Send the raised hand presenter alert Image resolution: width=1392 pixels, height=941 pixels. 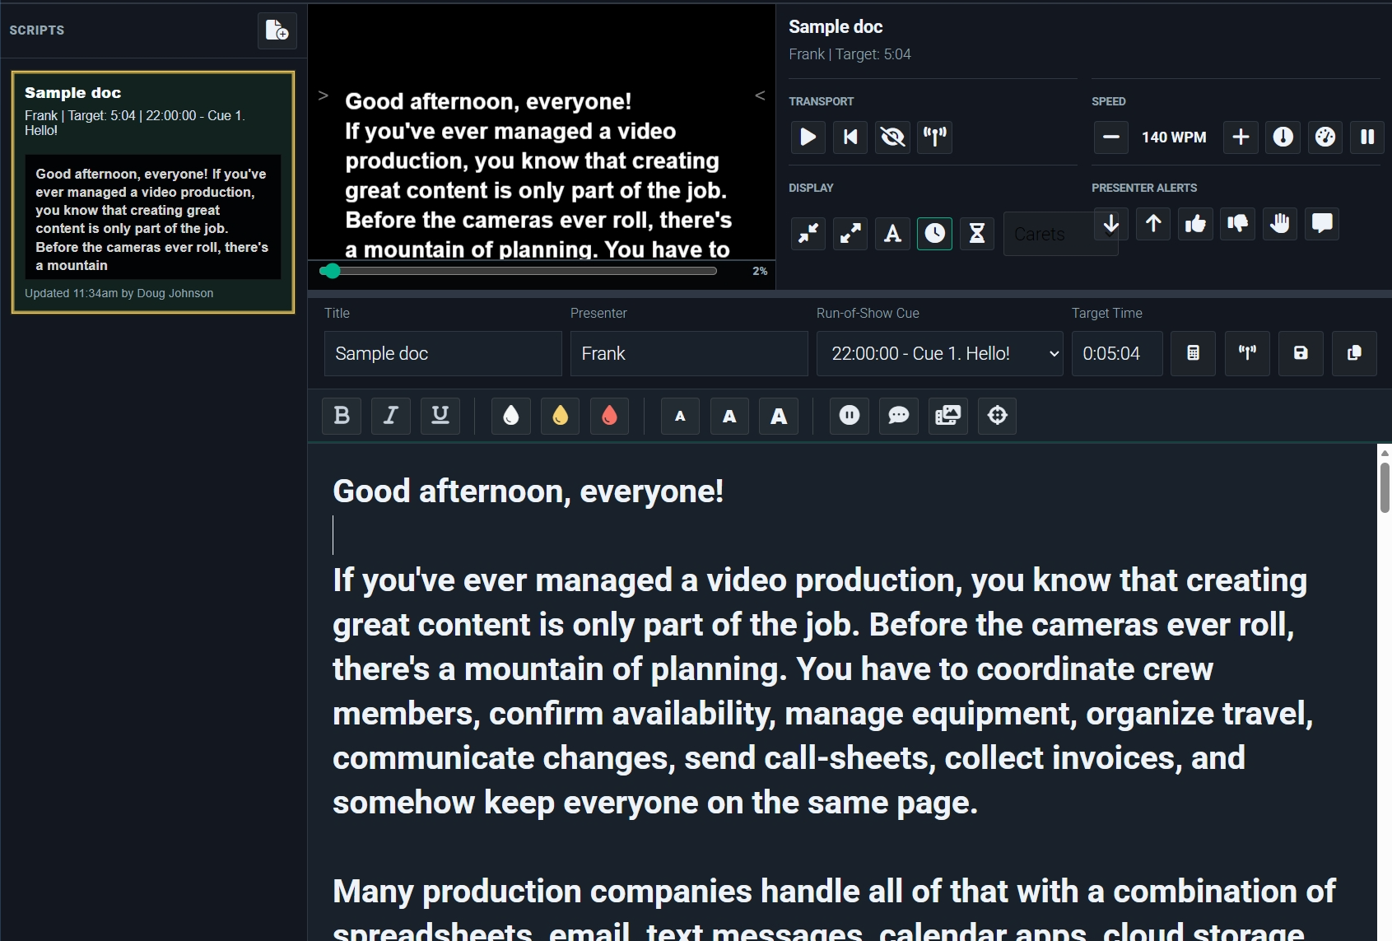point(1279,223)
